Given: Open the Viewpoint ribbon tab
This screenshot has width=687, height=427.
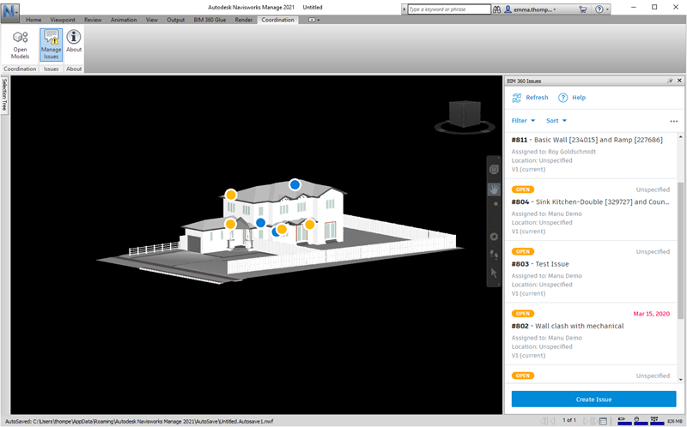Looking at the screenshot, I should pos(63,20).
